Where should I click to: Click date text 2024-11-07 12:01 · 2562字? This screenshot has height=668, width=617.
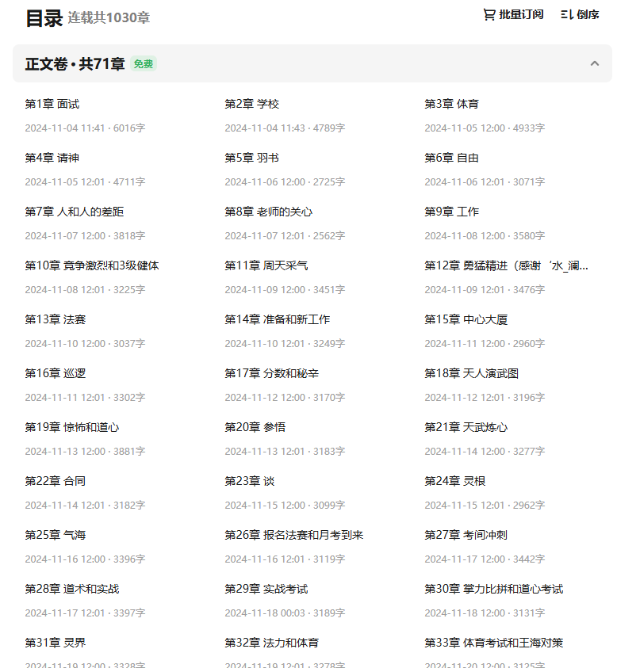[x=285, y=235]
